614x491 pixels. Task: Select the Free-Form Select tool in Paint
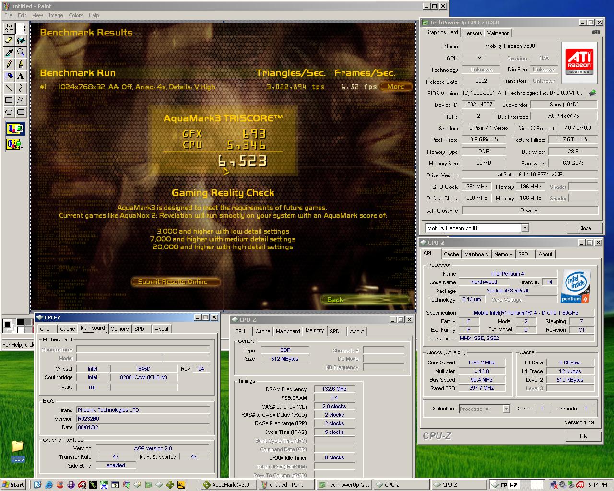pos(9,28)
